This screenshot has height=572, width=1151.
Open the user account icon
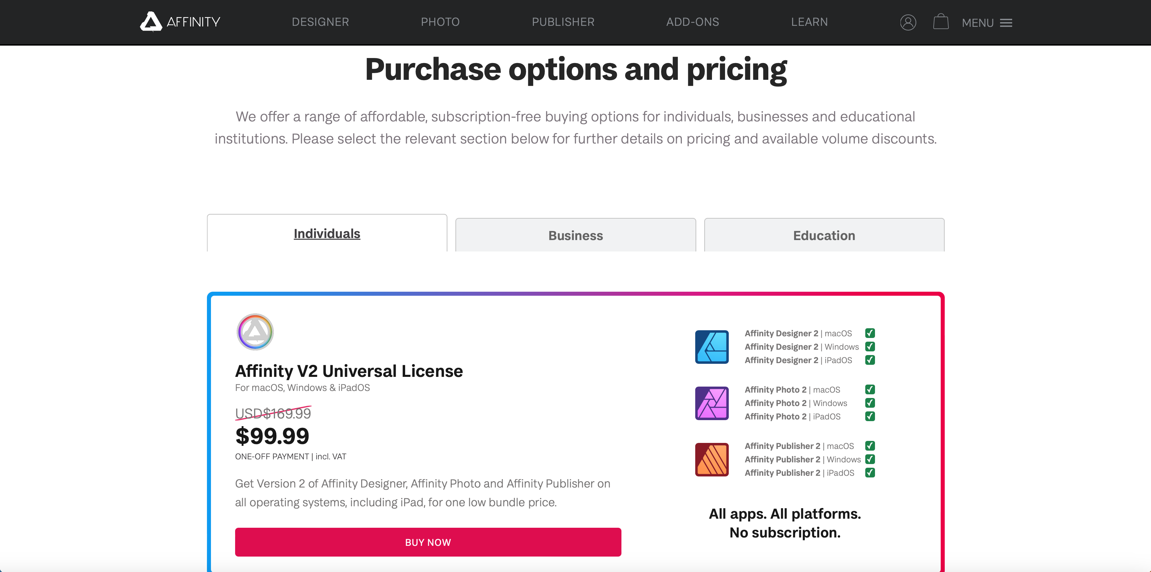908,22
